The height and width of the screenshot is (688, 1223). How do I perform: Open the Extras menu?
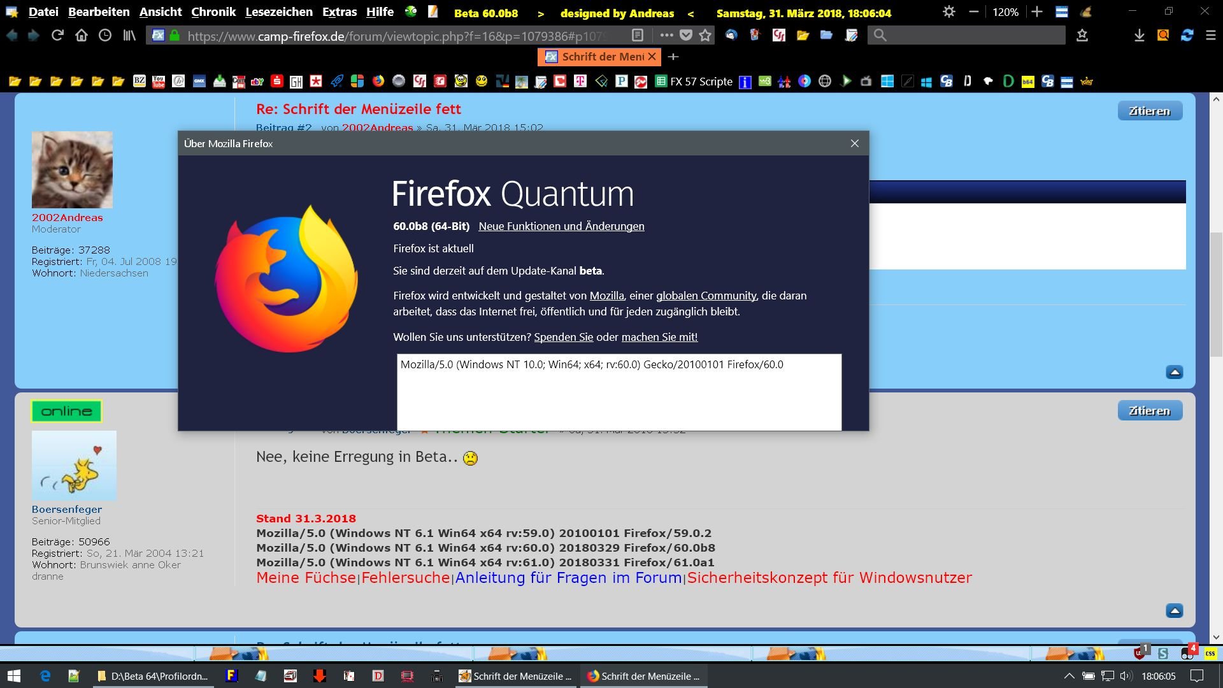[x=340, y=12]
